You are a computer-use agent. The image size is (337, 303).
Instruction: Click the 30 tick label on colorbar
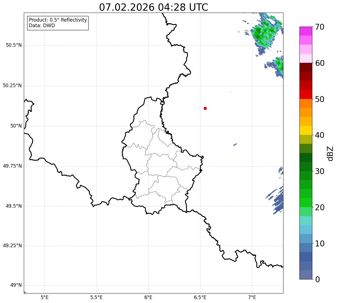pyautogui.click(x=319, y=171)
